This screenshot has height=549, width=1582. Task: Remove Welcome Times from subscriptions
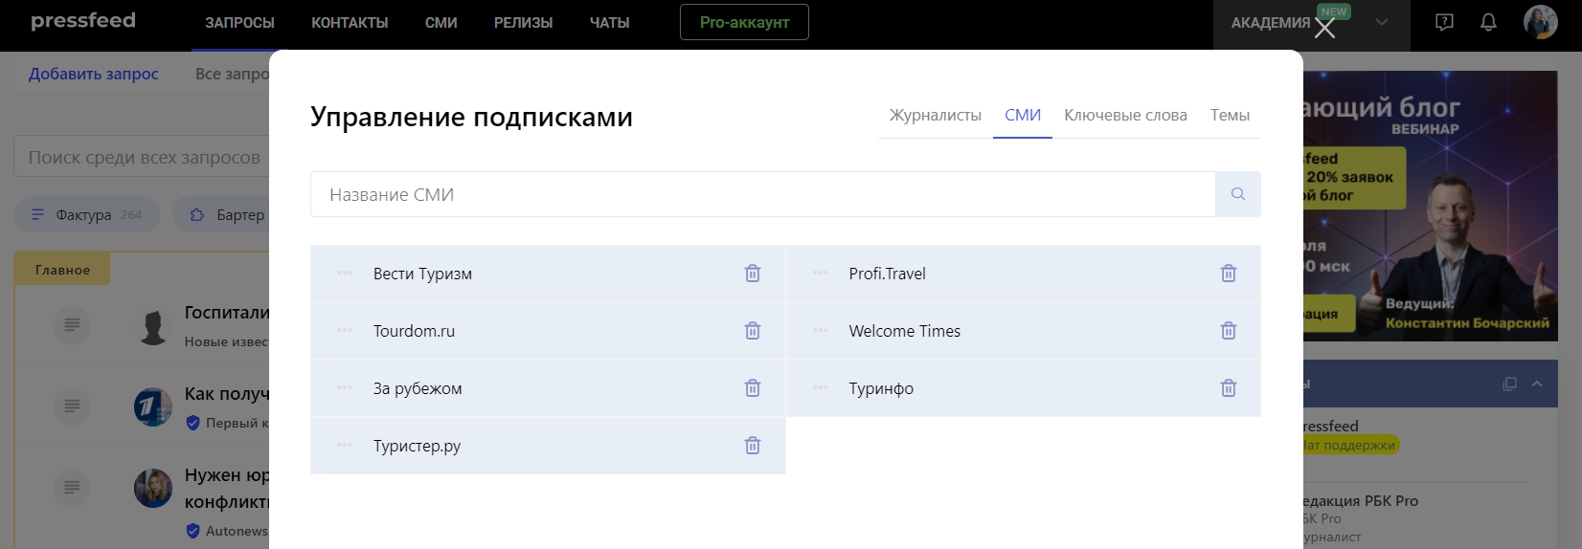pos(1228,331)
